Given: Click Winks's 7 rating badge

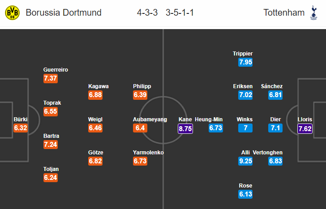Looking at the screenshot, I should coord(245,128).
